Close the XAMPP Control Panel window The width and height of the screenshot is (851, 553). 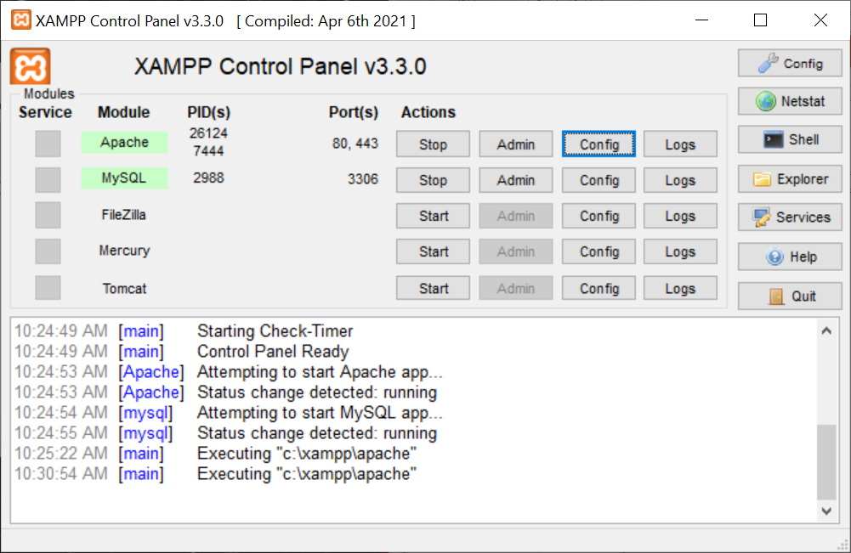coord(820,20)
